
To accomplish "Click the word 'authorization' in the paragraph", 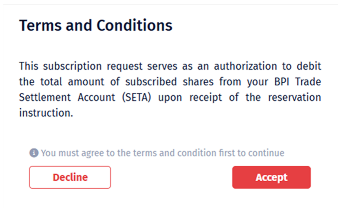I will coord(245,66).
